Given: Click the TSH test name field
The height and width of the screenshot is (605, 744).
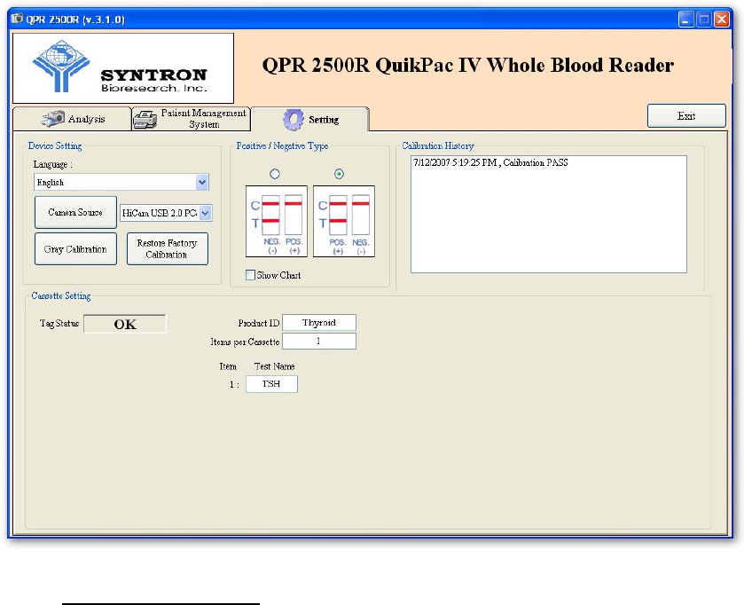Looking at the screenshot, I should [x=271, y=384].
